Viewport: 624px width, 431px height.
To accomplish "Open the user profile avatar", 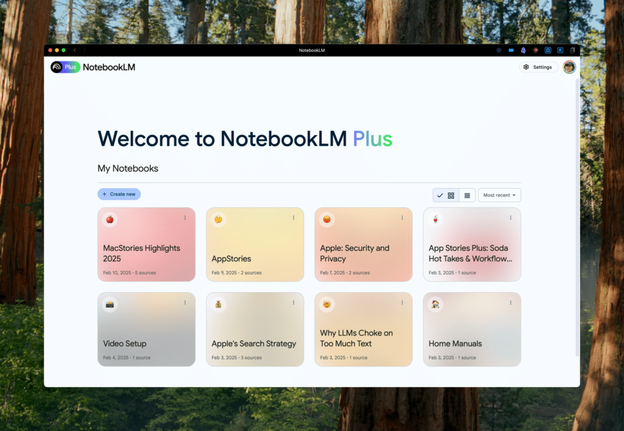I will 569,67.
